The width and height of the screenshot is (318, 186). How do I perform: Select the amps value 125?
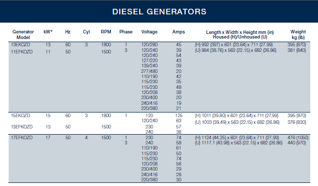pos(179,116)
